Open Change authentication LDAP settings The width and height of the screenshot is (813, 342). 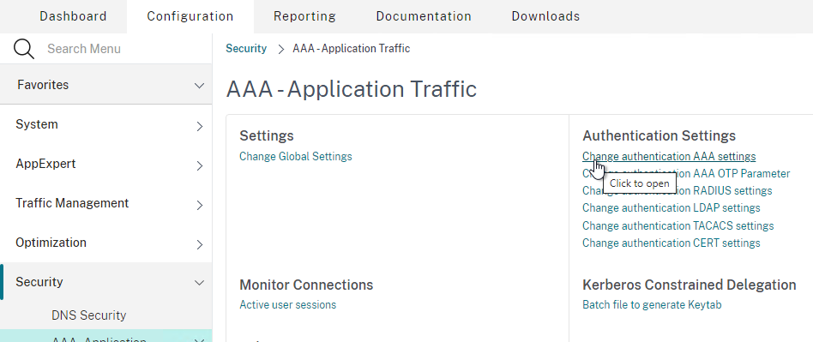(x=671, y=207)
